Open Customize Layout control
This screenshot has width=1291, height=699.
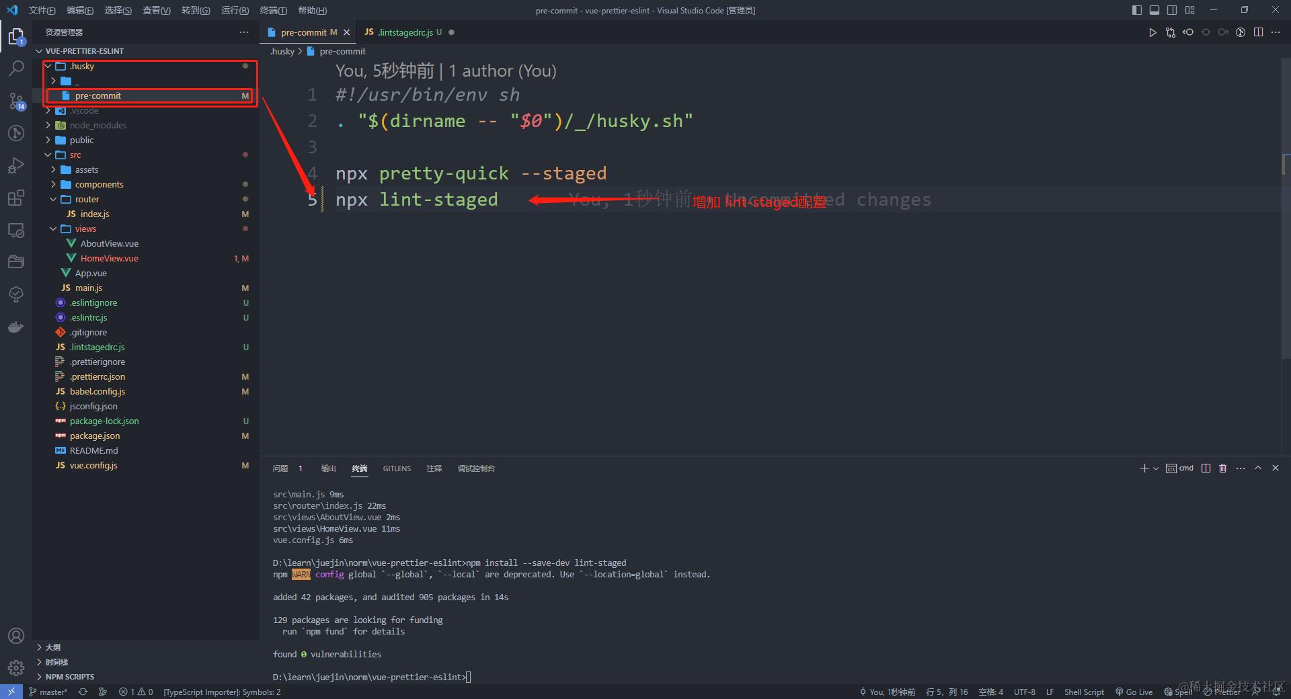tap(1190, 10)
